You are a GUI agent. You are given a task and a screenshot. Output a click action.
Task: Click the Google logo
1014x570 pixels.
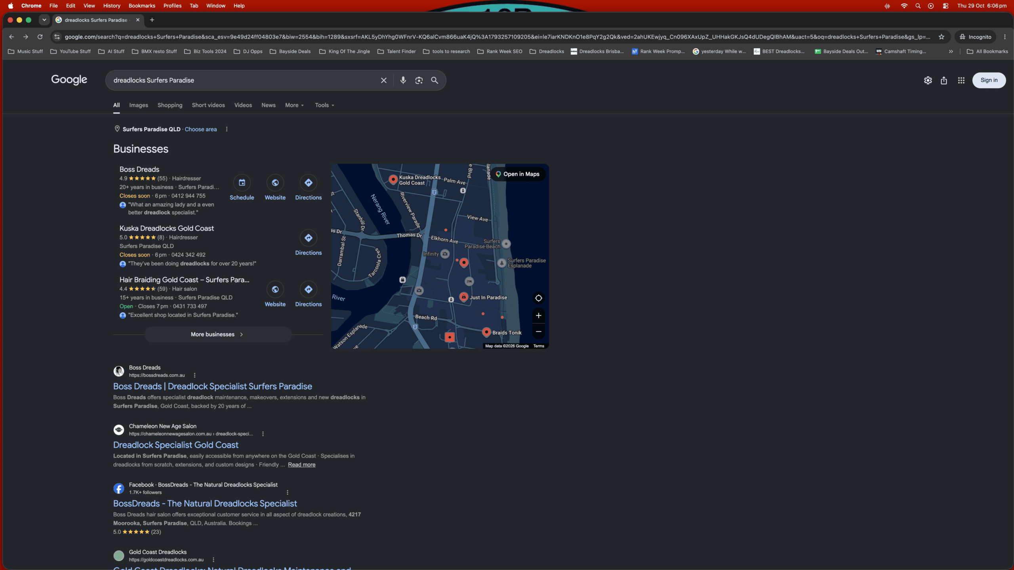69,80
